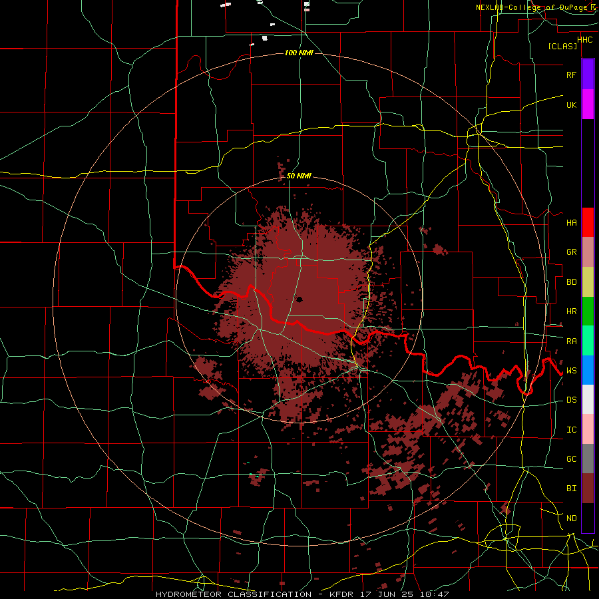Click the BI legend label

[x=571, y=489]
